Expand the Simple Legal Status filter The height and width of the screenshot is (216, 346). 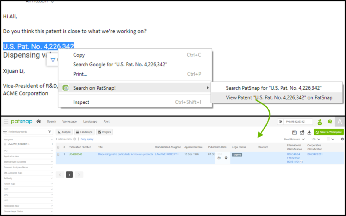pyautogui.click(x=52, y=211)
